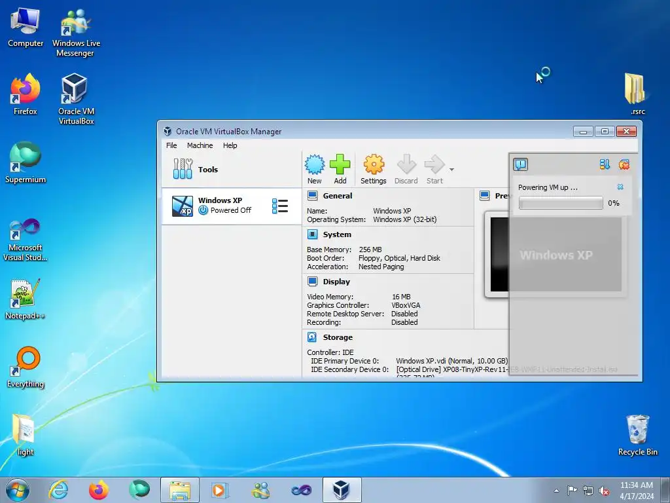
Task: Open Windows Media Player from taskbar
Action: tap(220, 490)
